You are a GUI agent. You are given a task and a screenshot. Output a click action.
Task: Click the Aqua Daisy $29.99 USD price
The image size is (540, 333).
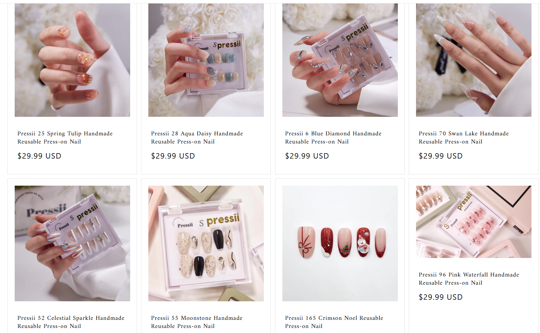coord(173,156)
